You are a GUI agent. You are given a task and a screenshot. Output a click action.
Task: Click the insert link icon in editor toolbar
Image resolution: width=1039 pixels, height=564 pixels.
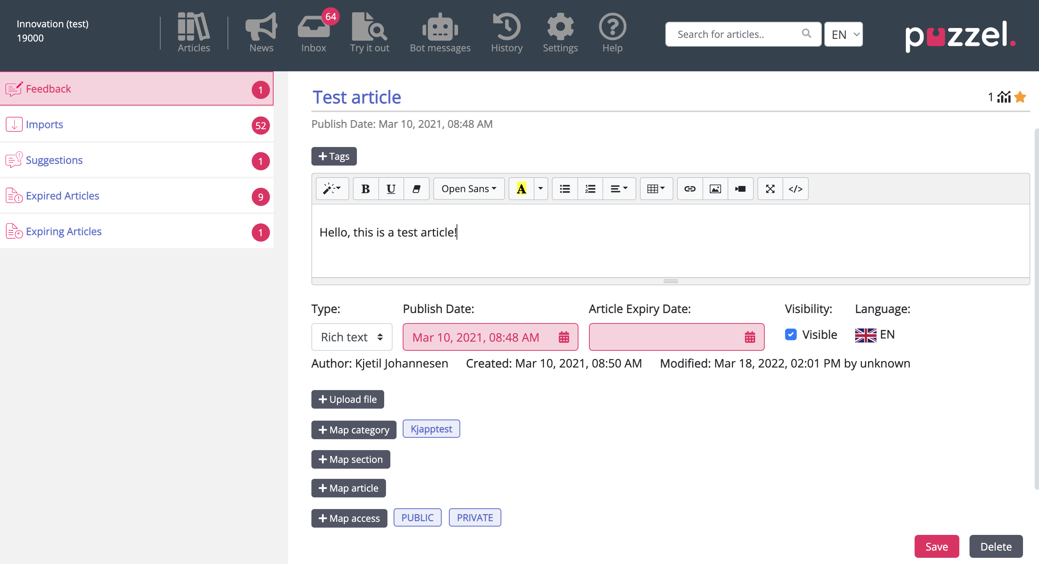pyautogui.click(x=690, y=189)
